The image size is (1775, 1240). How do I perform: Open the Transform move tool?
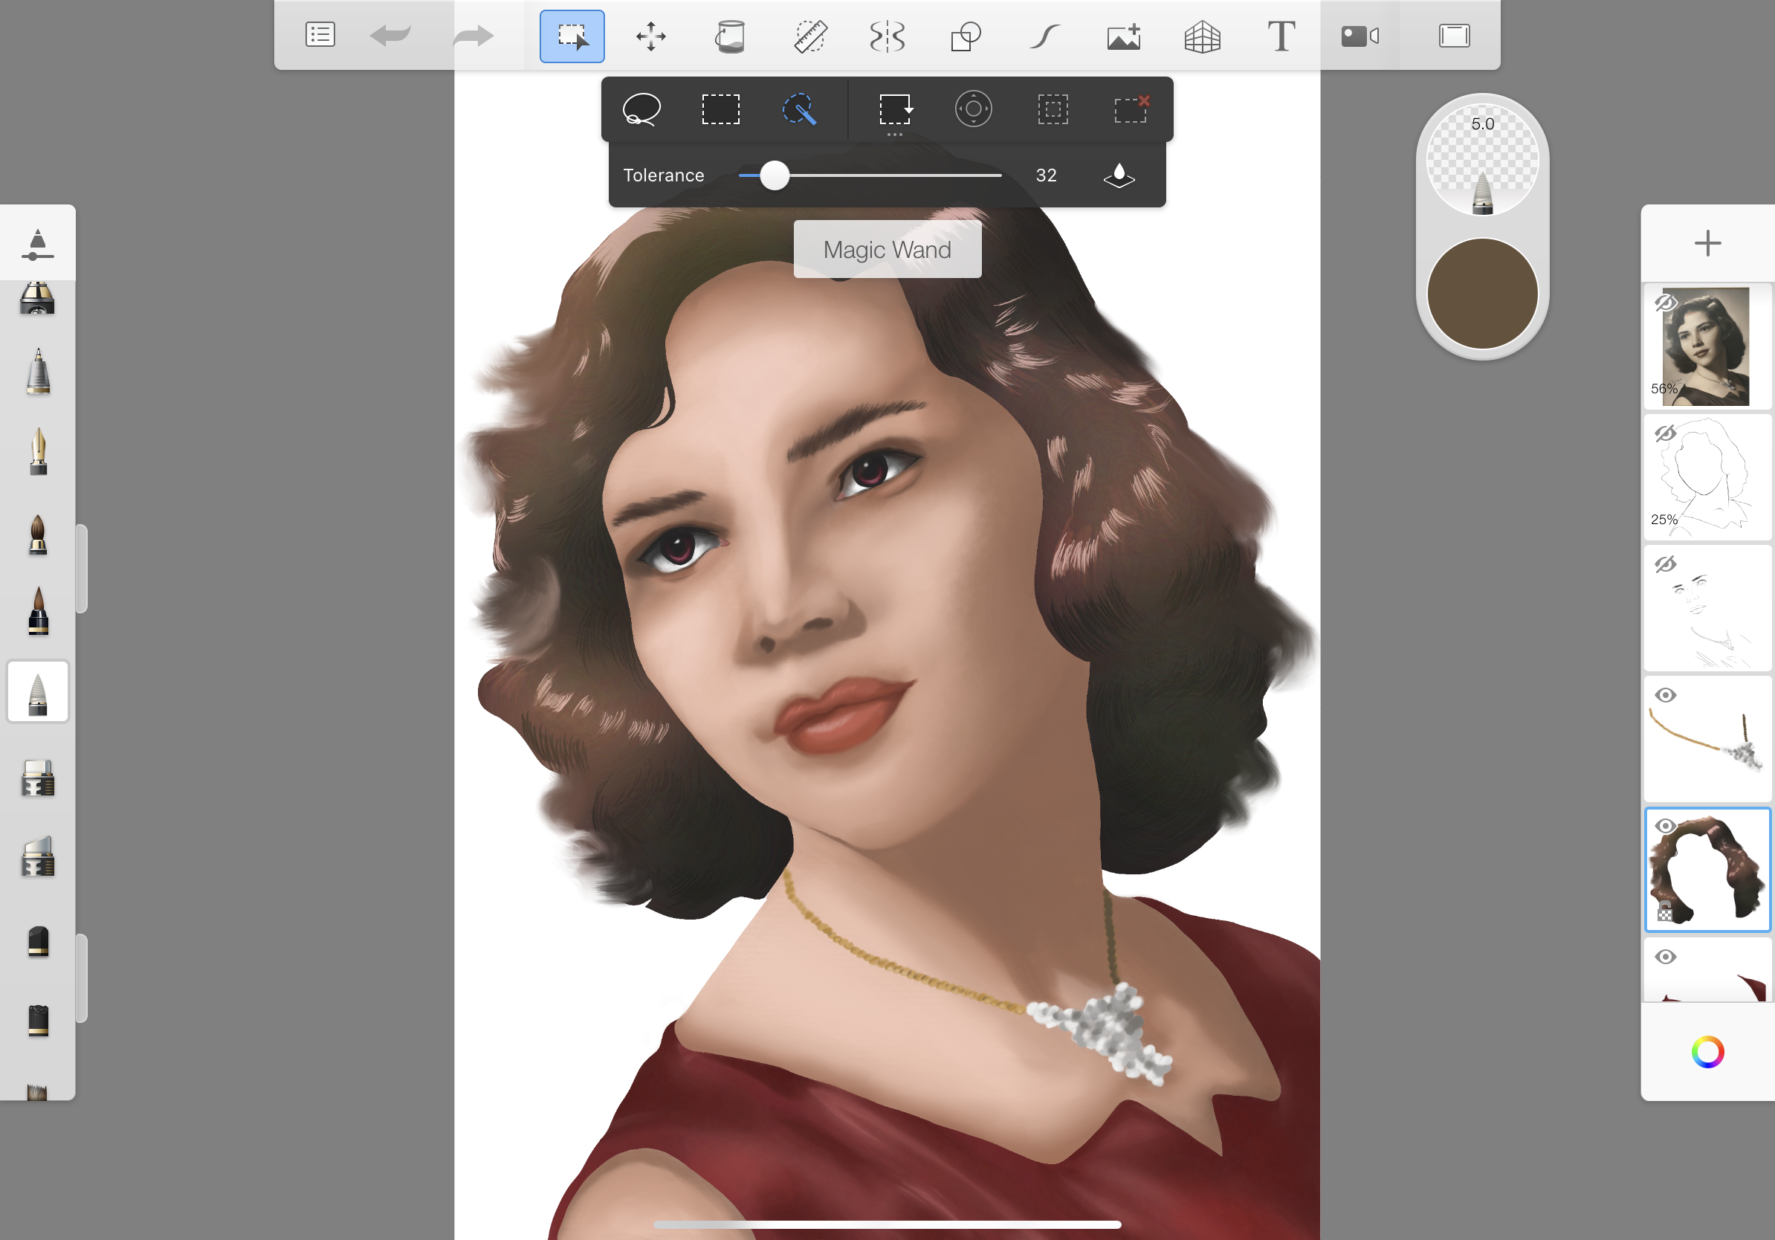651,36
